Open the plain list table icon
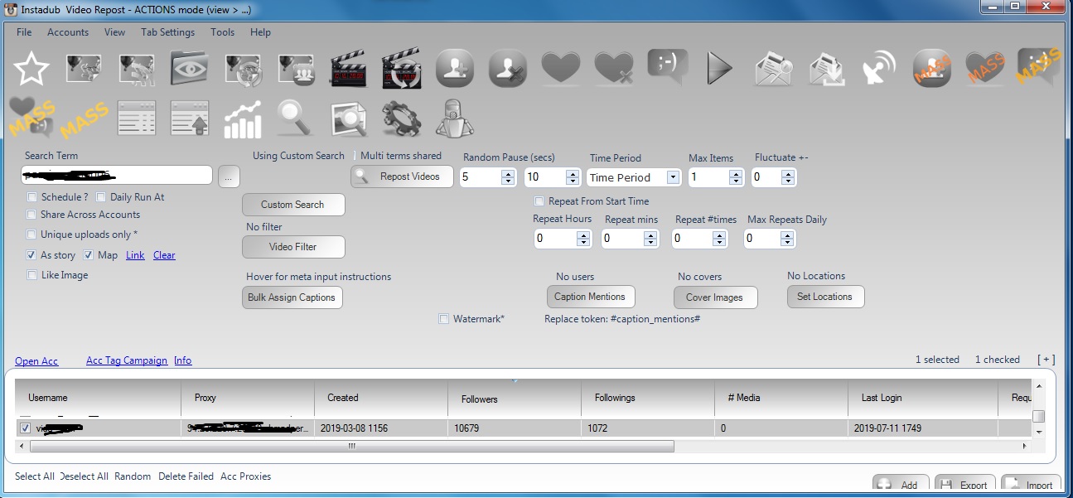Screen dimensions: 1073x498 point(137,118)
